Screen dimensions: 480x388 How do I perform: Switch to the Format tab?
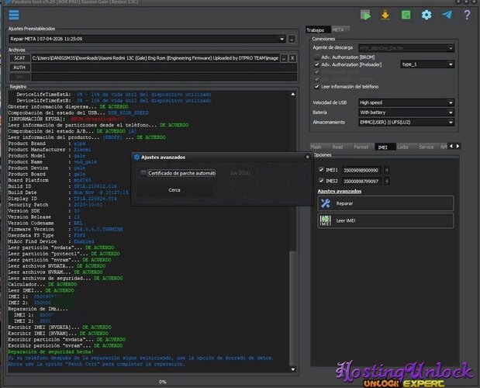pos(361,147)
